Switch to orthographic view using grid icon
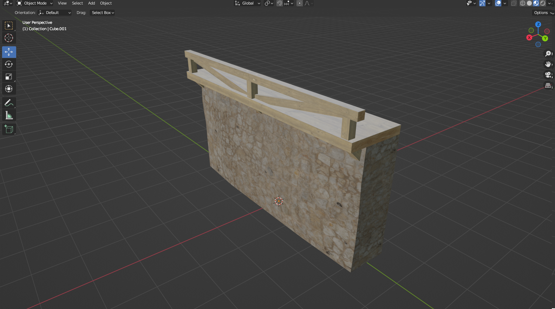The width and height of the screenshot is (555, 309). [548, 85]
